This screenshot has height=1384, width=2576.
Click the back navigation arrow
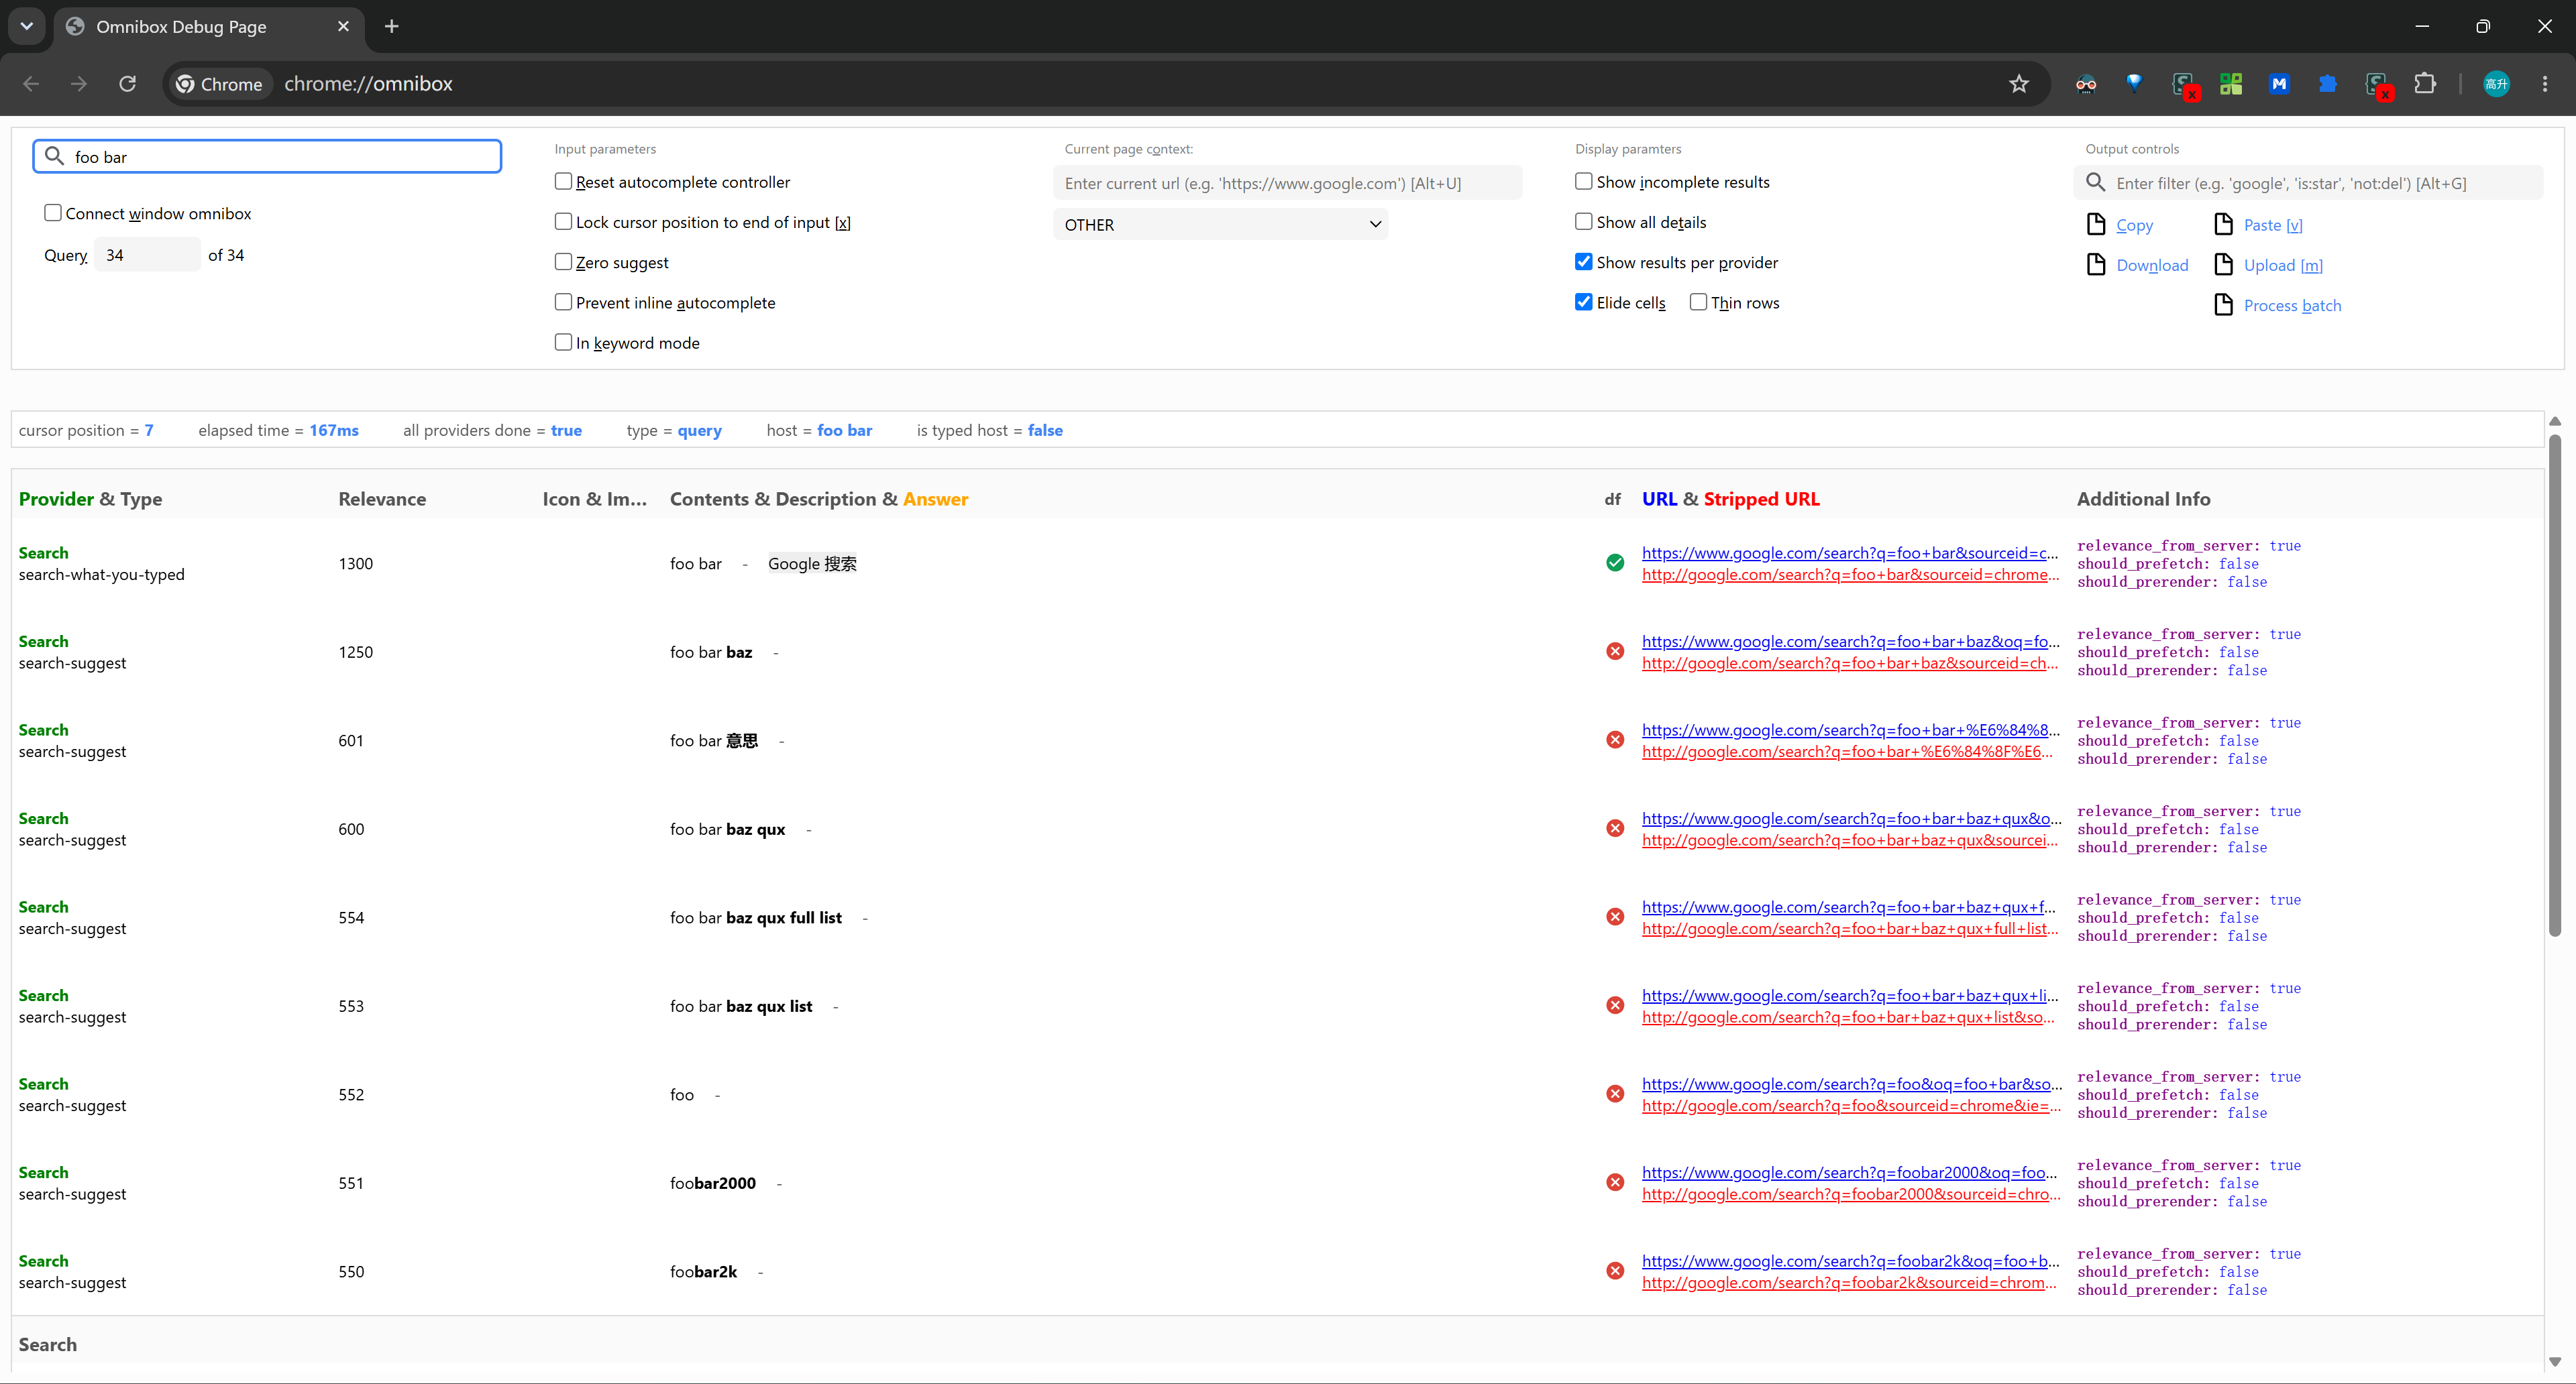pos(31,84)
